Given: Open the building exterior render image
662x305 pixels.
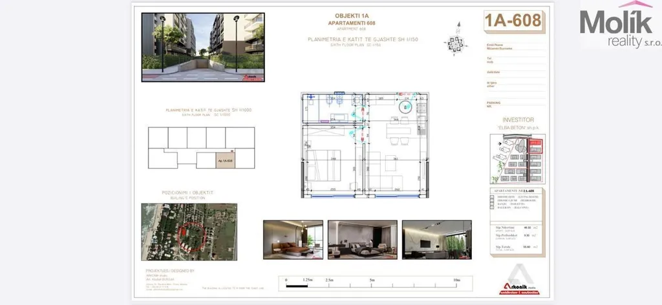Looking at the screenshot, I should (202, 47).
